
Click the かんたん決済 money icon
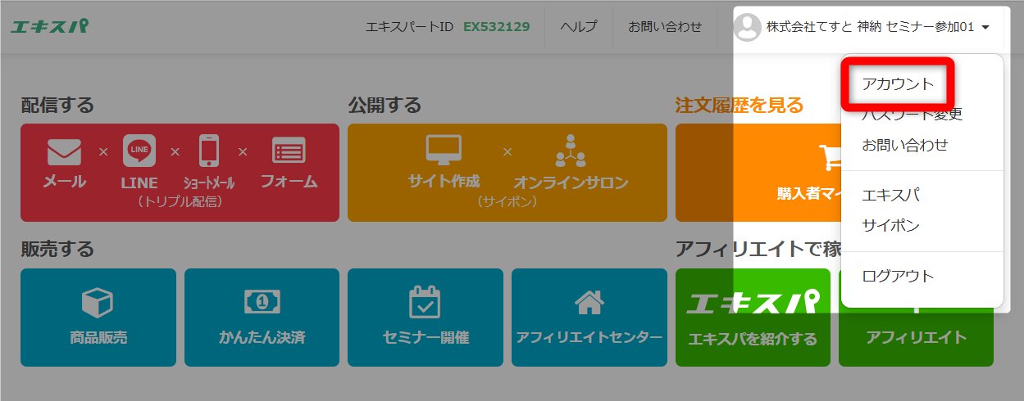[262, 302]
